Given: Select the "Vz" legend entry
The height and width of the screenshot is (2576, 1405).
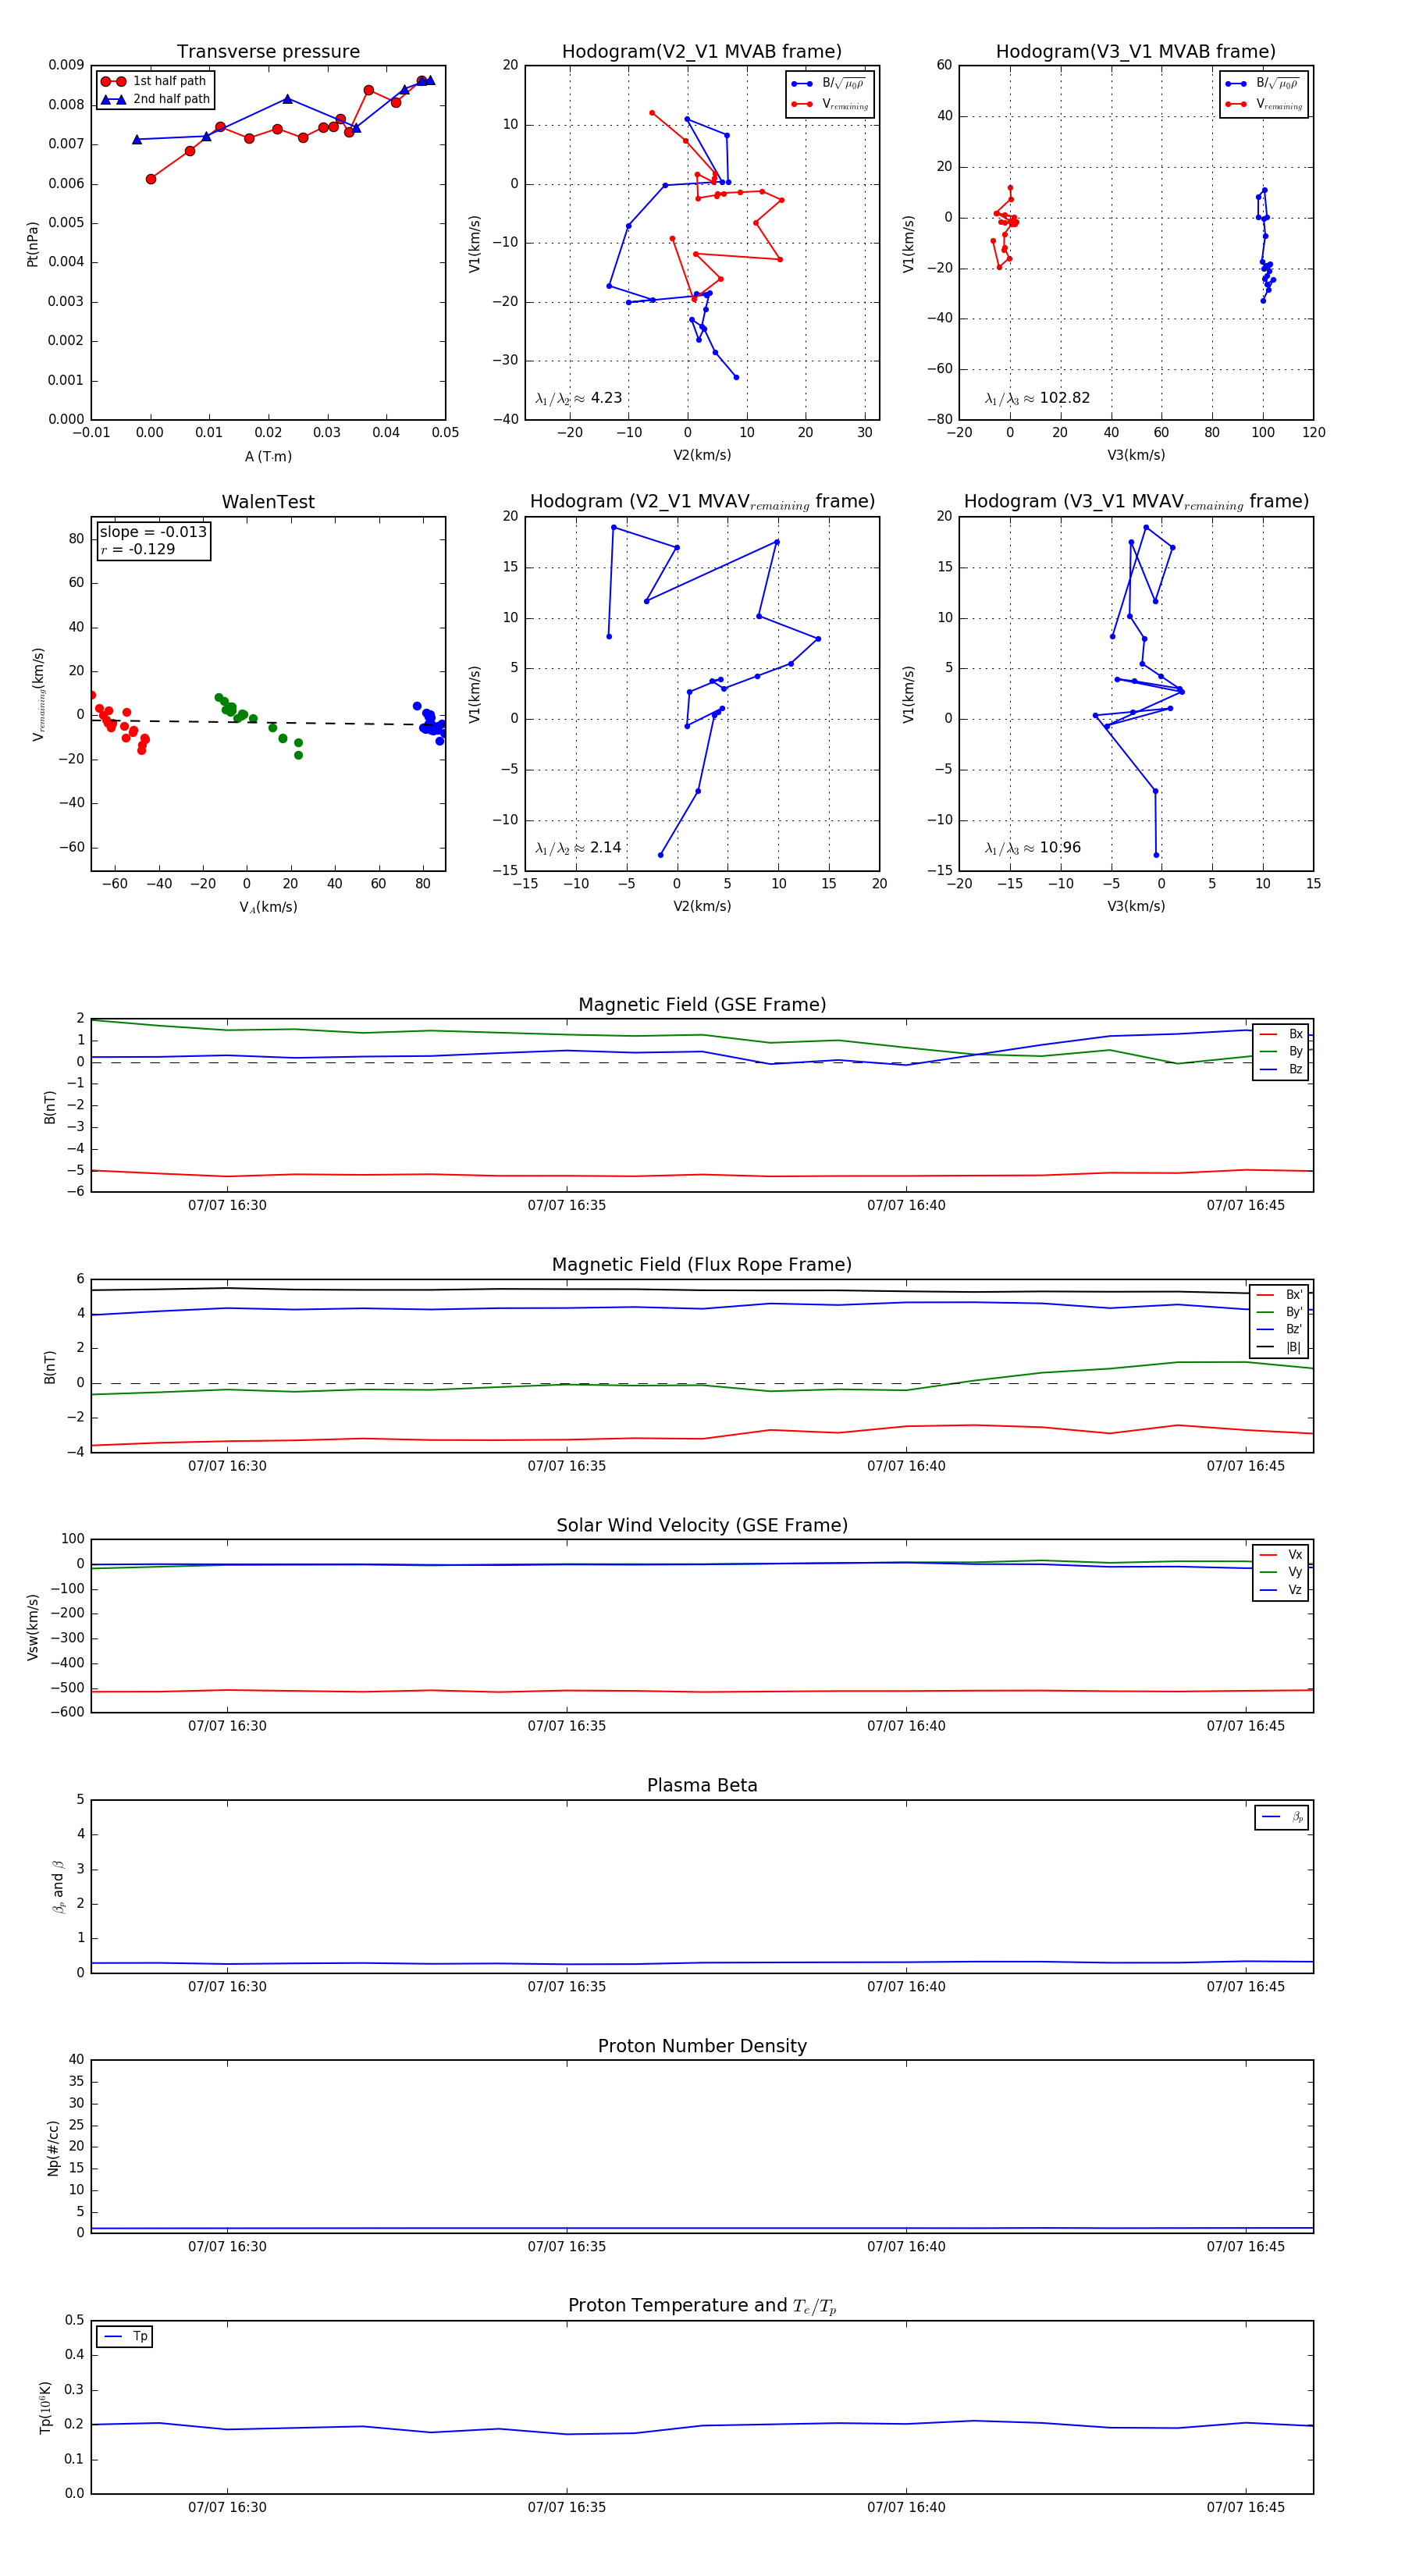Looking at the screenshot, I should [1281, 1590].
